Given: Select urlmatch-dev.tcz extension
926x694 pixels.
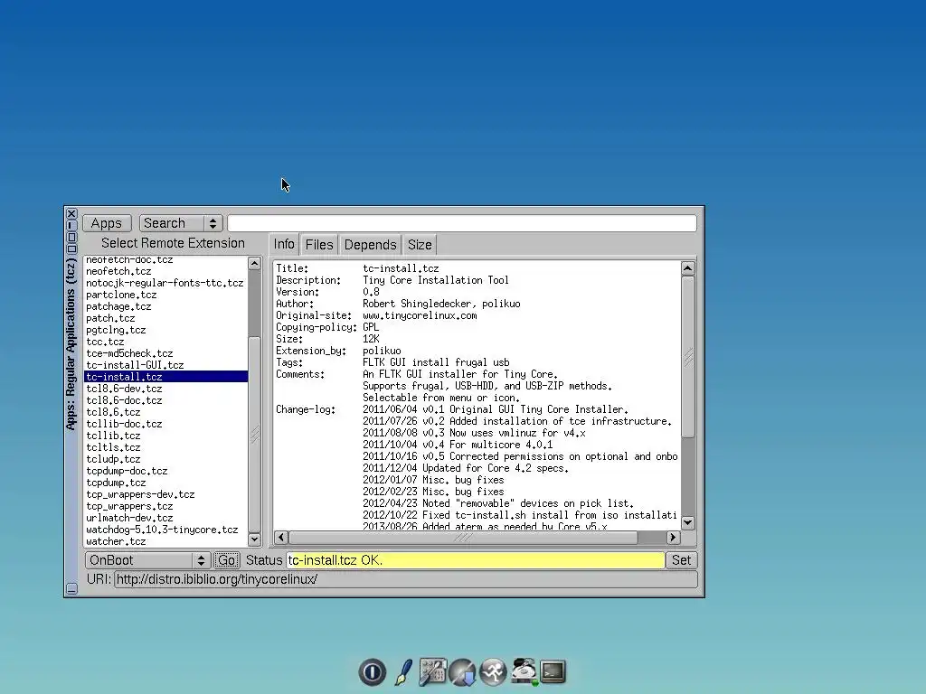Looking at the screenshot, I should click(x=165, y=518).
